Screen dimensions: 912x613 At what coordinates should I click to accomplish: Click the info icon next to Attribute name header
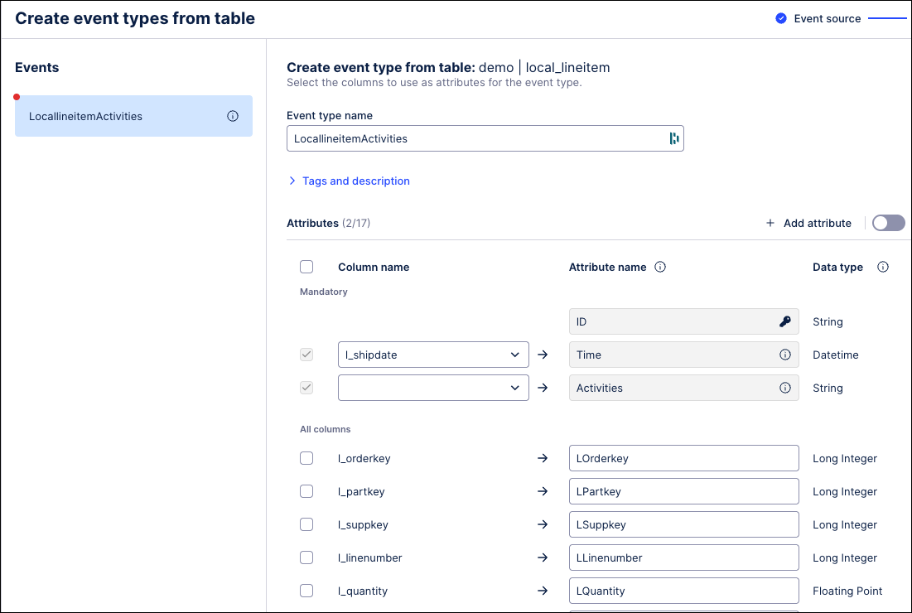(660, 267)
